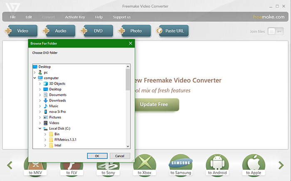This screenshot has width=291, height=181.
Task: Expand the nova 5i Pro node
Action: click(40, 112)
